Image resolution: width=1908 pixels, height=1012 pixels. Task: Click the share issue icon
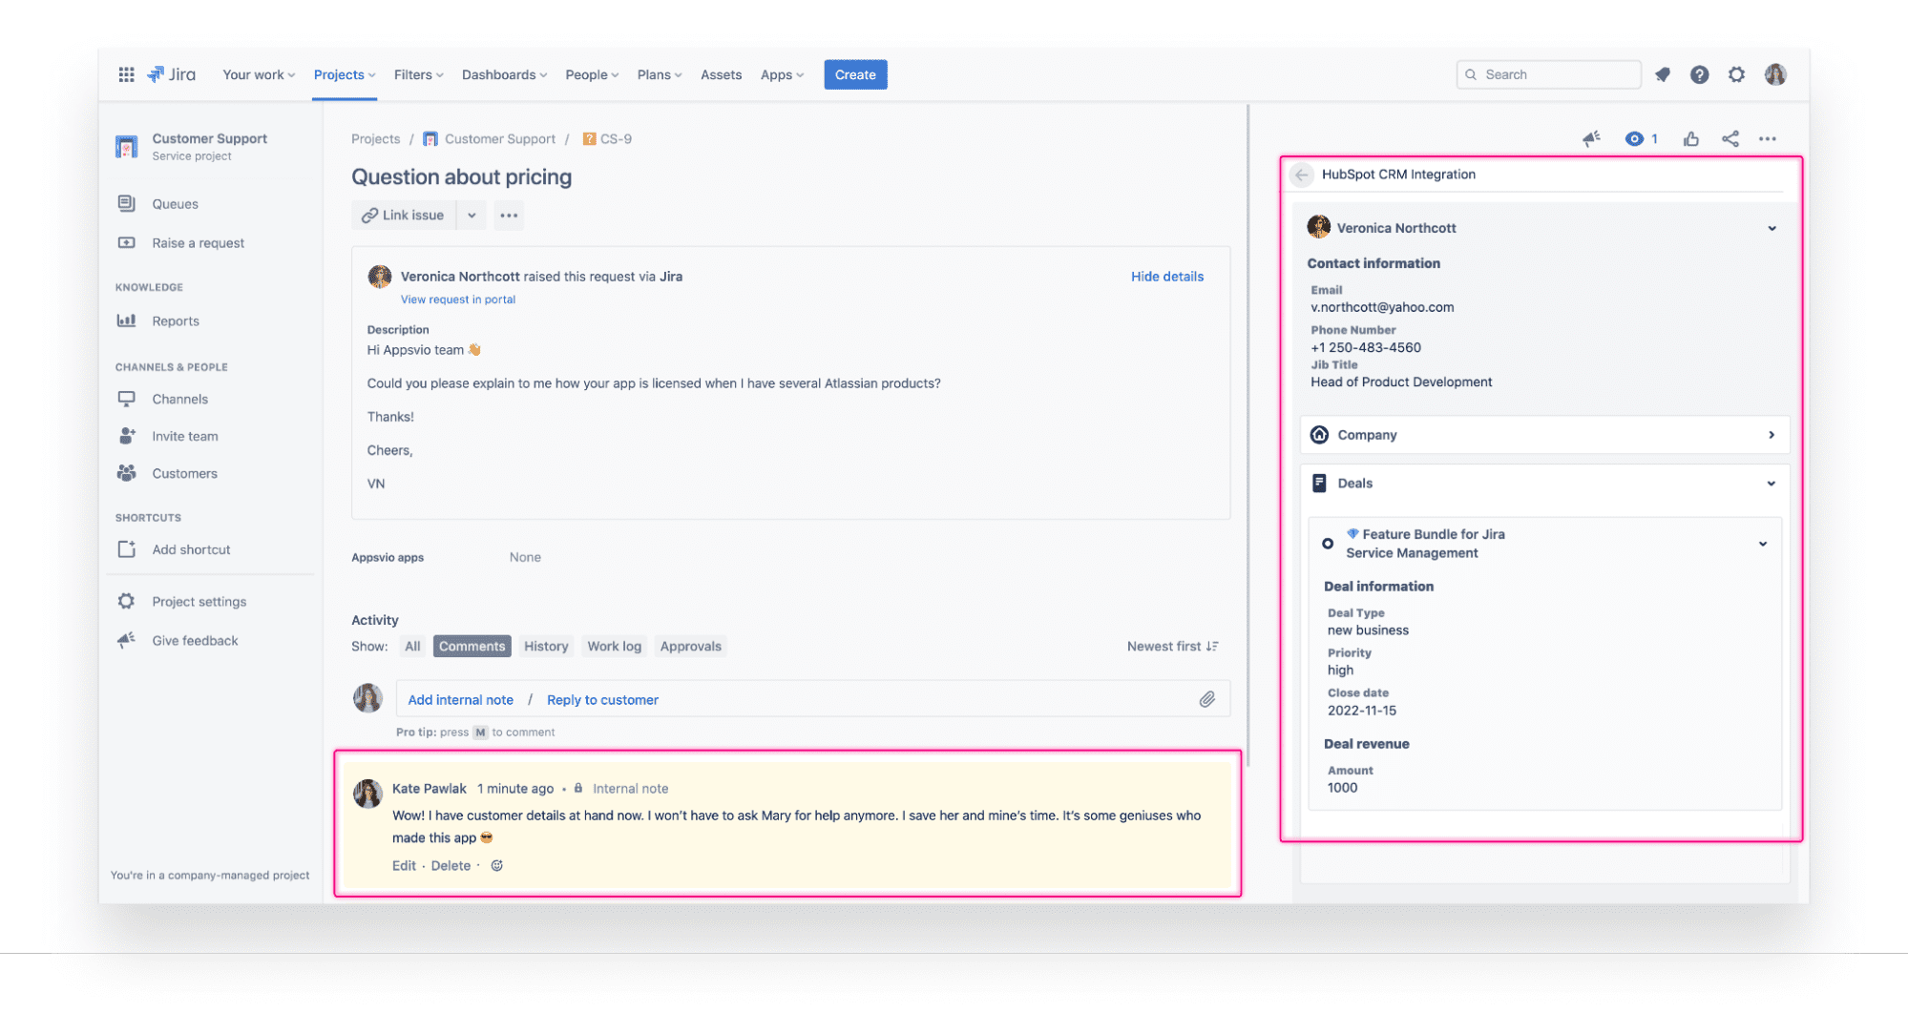[x=1730, y=139]
